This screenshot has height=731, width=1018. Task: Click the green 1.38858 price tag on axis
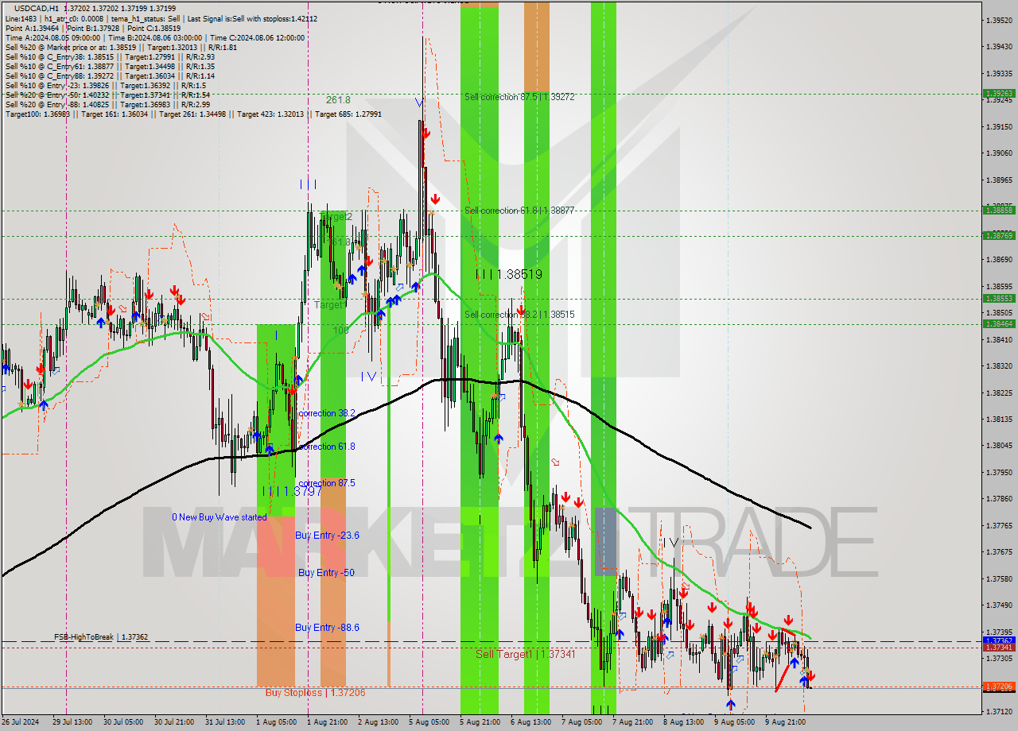pyautogui.click(x=998, y=210)
